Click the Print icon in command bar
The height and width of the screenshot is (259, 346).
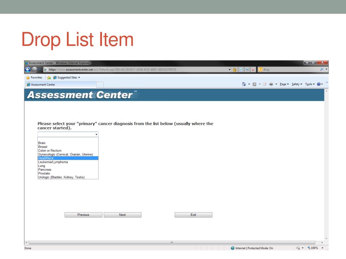coord(271,84)
